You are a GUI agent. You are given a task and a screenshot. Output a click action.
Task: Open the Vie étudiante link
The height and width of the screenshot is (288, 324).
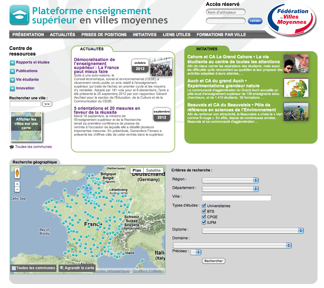point(27,80)
